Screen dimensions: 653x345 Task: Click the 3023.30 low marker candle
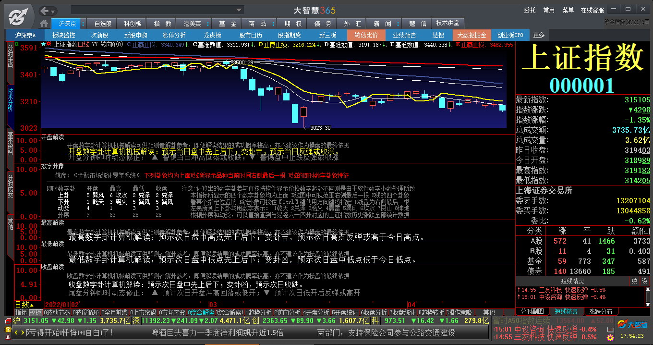[303, 112]
